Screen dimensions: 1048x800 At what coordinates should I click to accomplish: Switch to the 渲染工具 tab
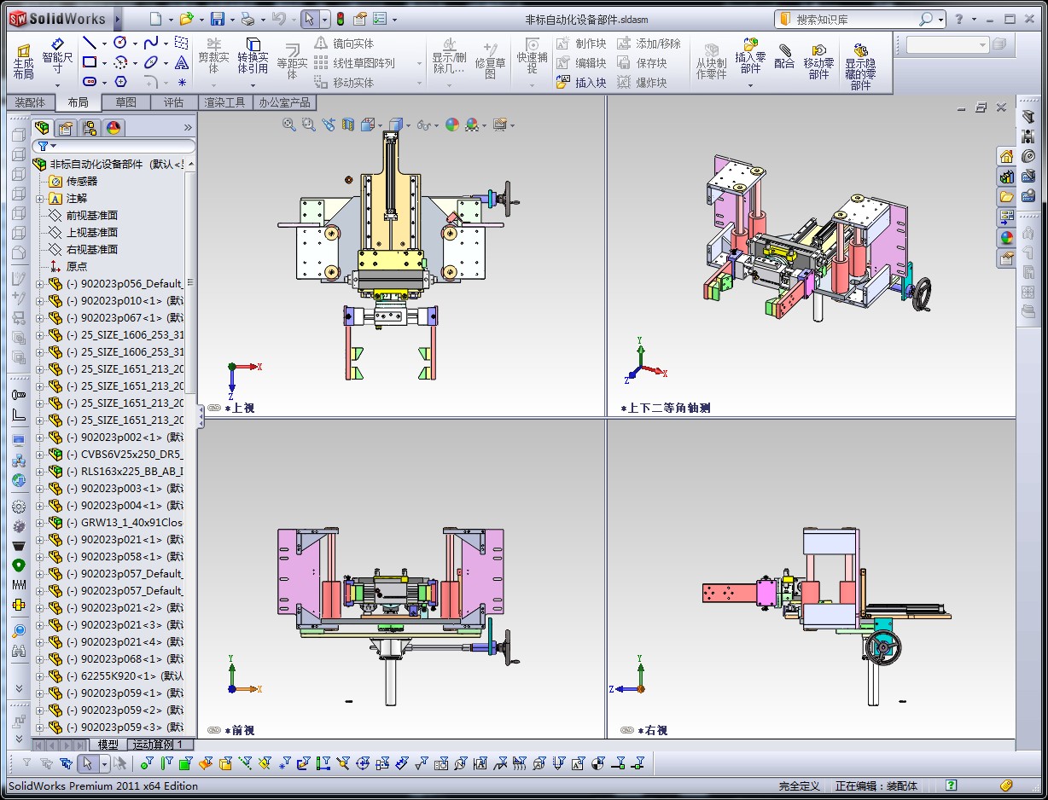224,102
